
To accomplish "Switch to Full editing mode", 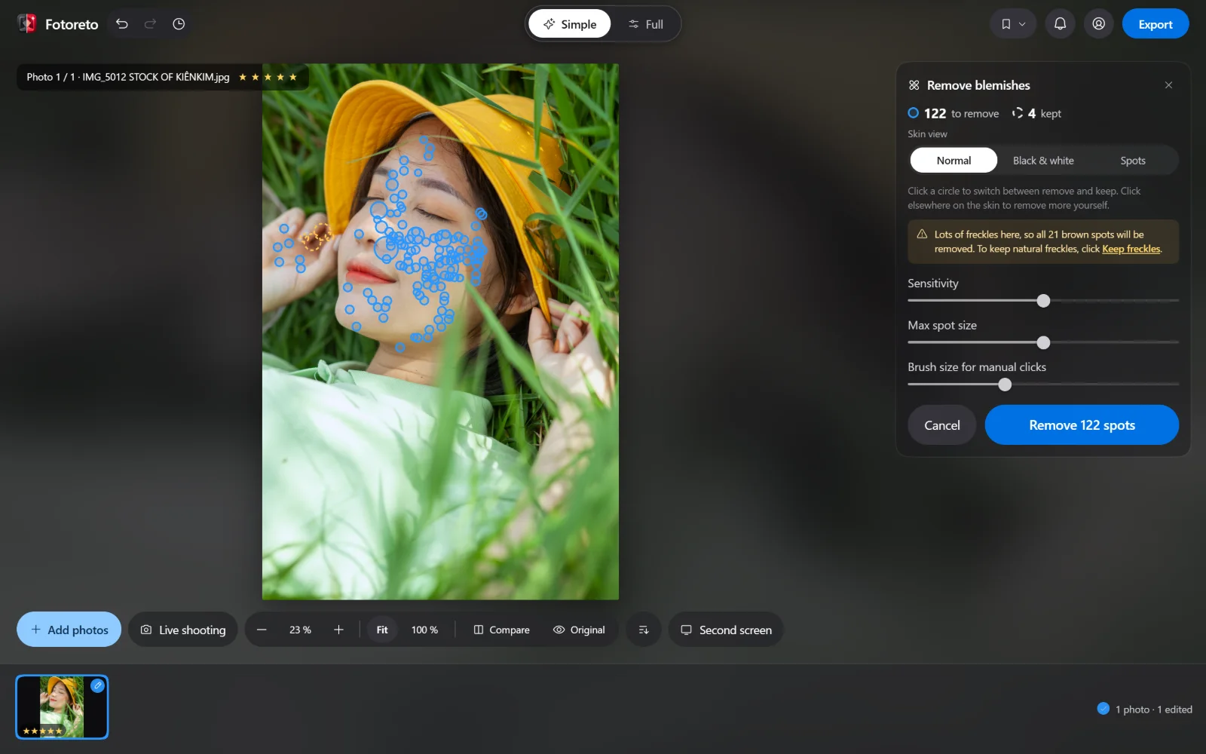I will coord(646,24).
